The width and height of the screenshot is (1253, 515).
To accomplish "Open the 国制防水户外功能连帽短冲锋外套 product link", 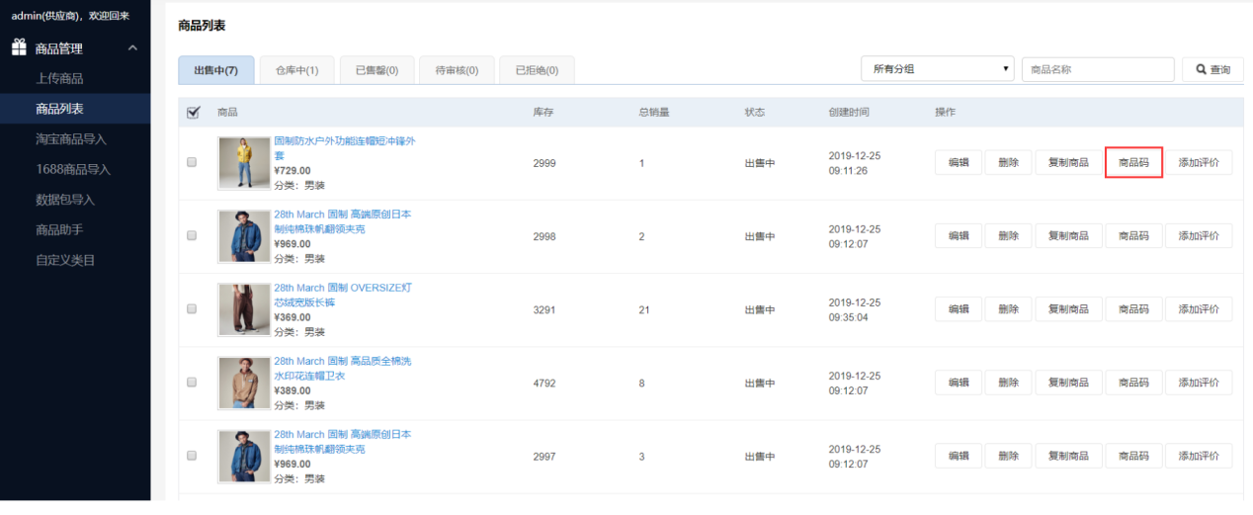I will tap(344, 148).
